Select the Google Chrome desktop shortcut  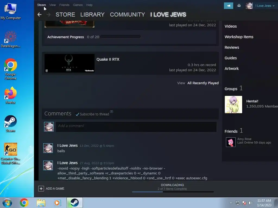point(11,69)
